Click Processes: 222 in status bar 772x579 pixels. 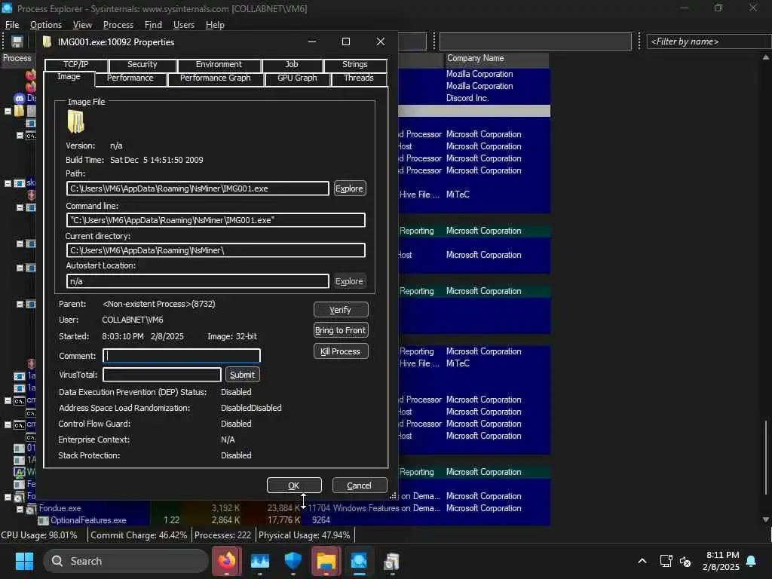pyautogui.click(x=222, y=535)
